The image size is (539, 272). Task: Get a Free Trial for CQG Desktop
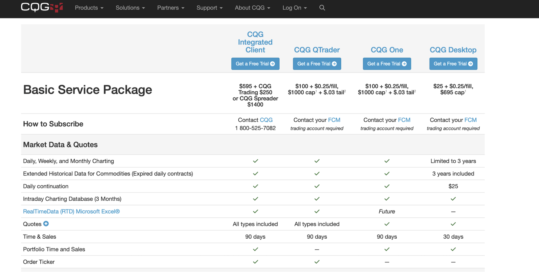453,64
